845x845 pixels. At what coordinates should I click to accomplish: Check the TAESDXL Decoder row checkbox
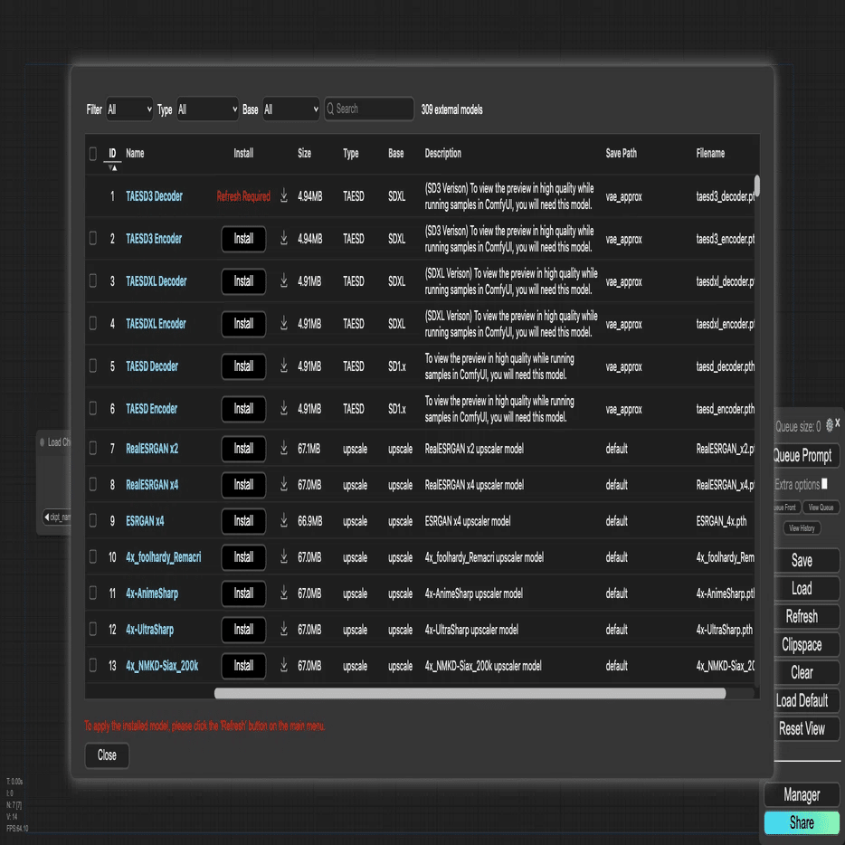click(92, 280)
